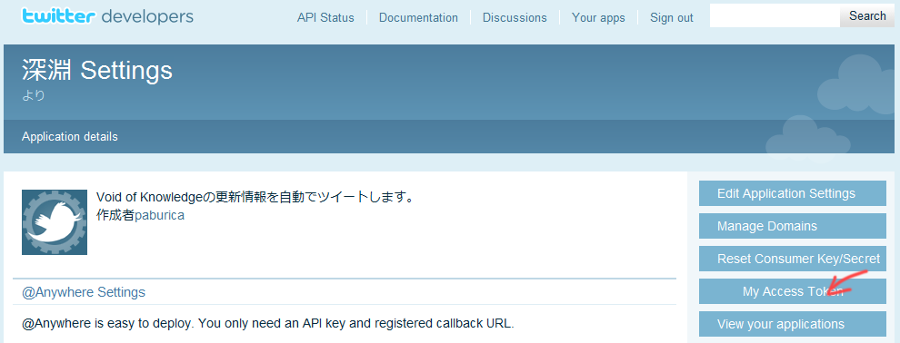
Task: Click Reset Consumer Key/Secret
Action: (x=792, y=259)
